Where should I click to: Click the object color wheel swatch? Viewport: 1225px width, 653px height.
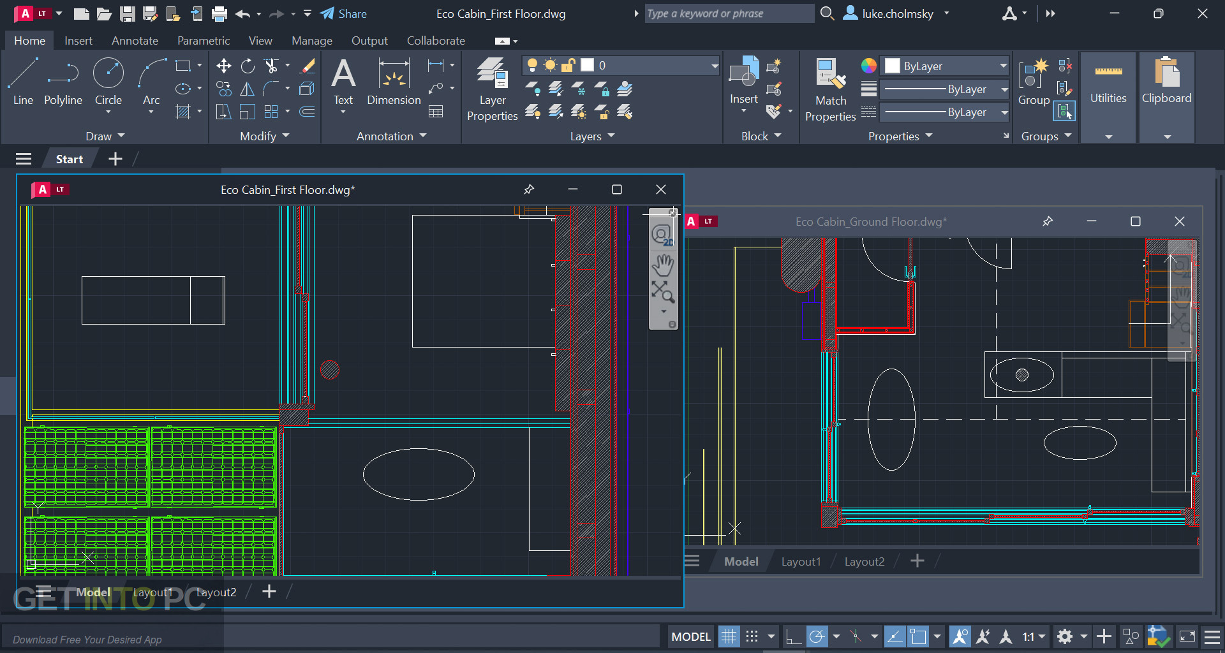point(868,66)
